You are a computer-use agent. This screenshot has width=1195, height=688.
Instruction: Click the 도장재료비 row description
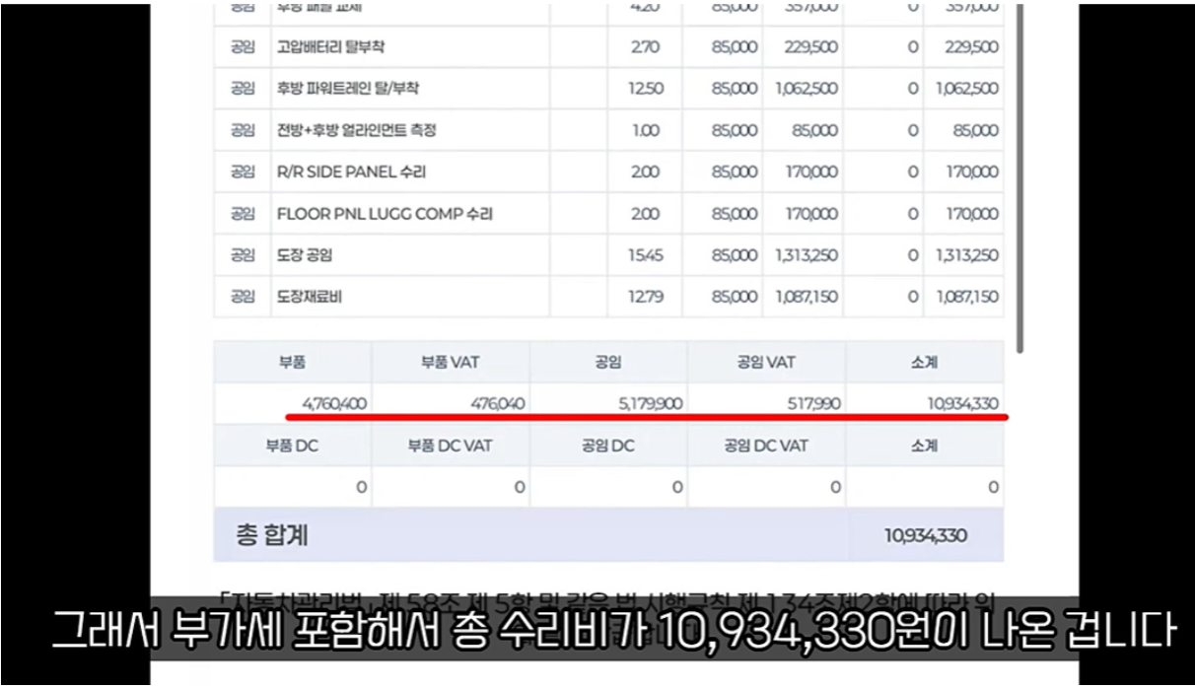310,297
